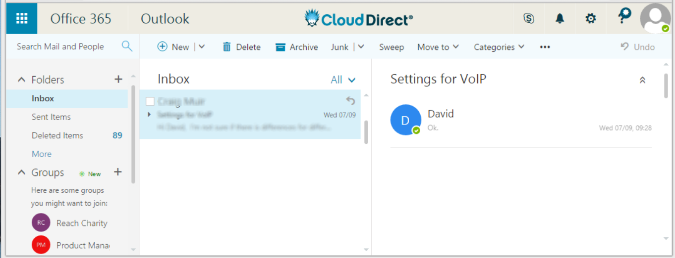Click the More folders link
The image size is (675, 258).
pyautogui.click(x=42, y=154)
